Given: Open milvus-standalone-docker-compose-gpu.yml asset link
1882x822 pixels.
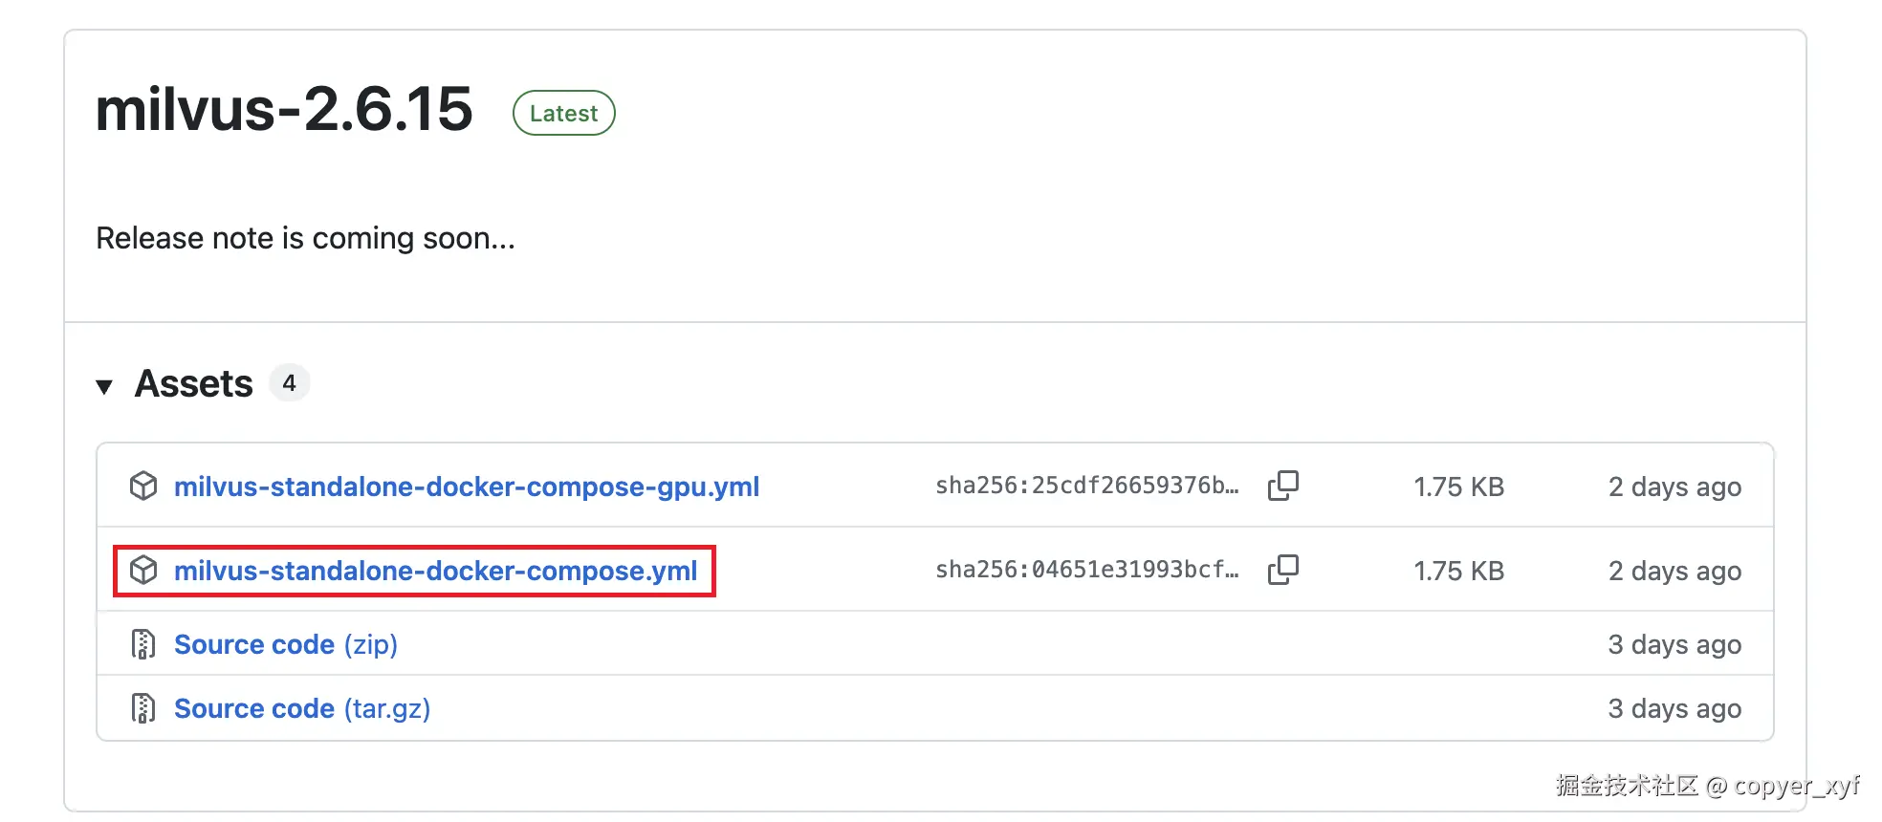Looking at the screenshot, I should point(467,487).
